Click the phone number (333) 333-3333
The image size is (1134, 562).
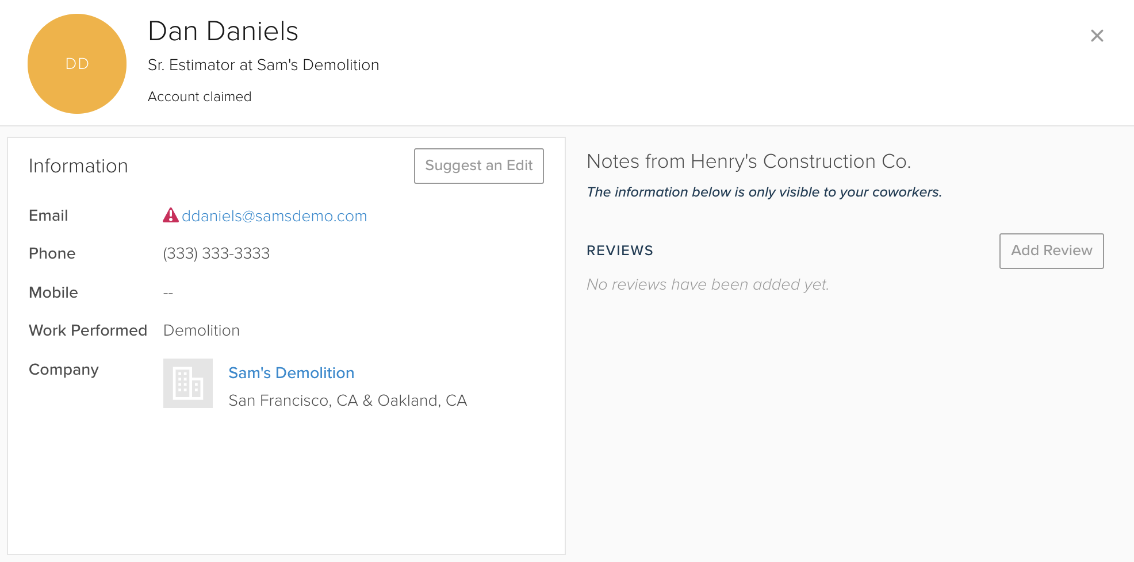(216, 253)
